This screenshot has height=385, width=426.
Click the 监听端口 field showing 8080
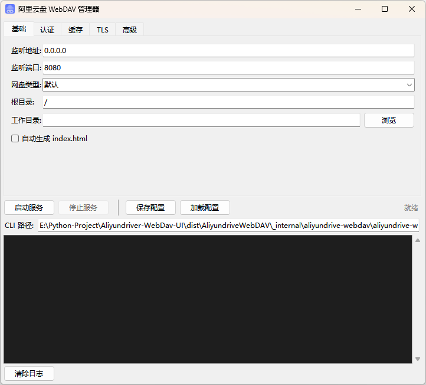(228, 68)
